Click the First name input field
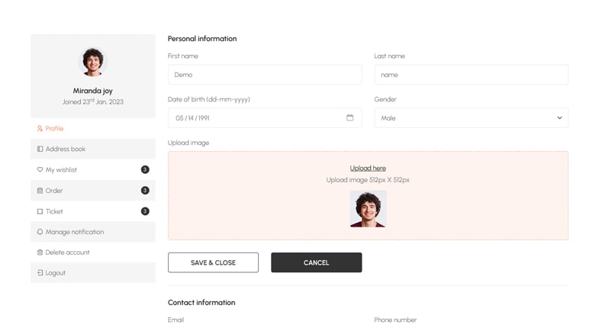The height and width of the screenshot is (328, 599). [264, 75]
